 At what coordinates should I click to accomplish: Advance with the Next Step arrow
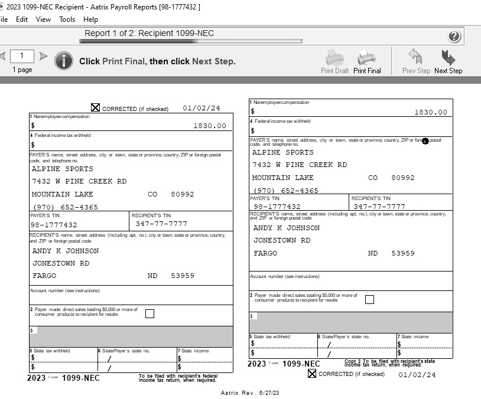coord(448,62)
